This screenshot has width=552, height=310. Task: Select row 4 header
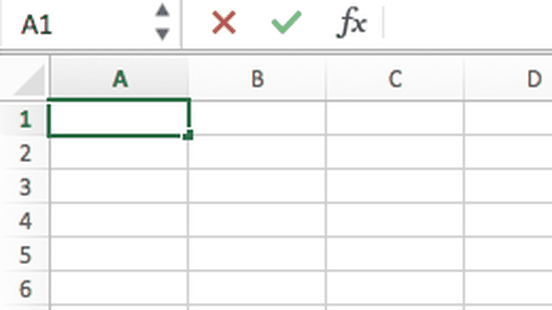click(25, 220)
